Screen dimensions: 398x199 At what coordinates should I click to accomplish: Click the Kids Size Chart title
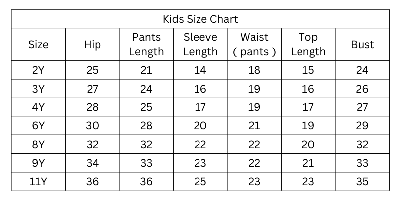pyautogui.click(x=200, y=19)
